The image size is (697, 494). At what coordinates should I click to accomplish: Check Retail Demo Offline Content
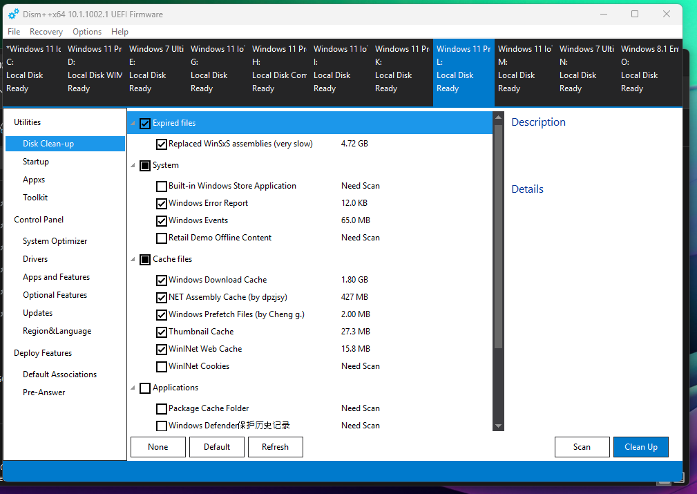[162, 238]
